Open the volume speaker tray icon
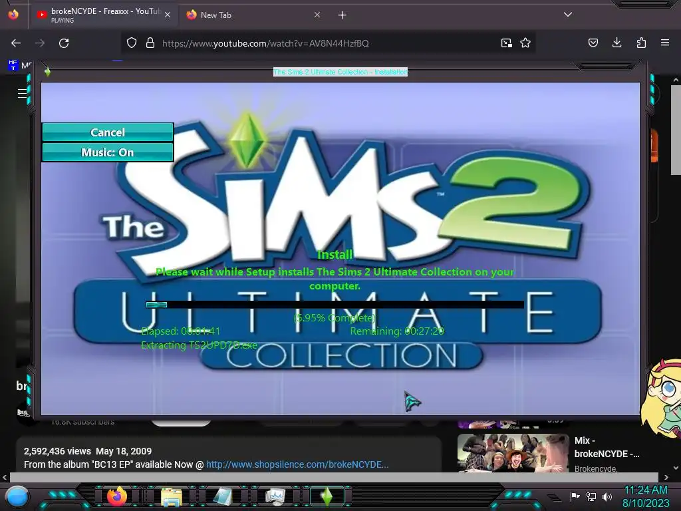 click(x=607, y=496)
